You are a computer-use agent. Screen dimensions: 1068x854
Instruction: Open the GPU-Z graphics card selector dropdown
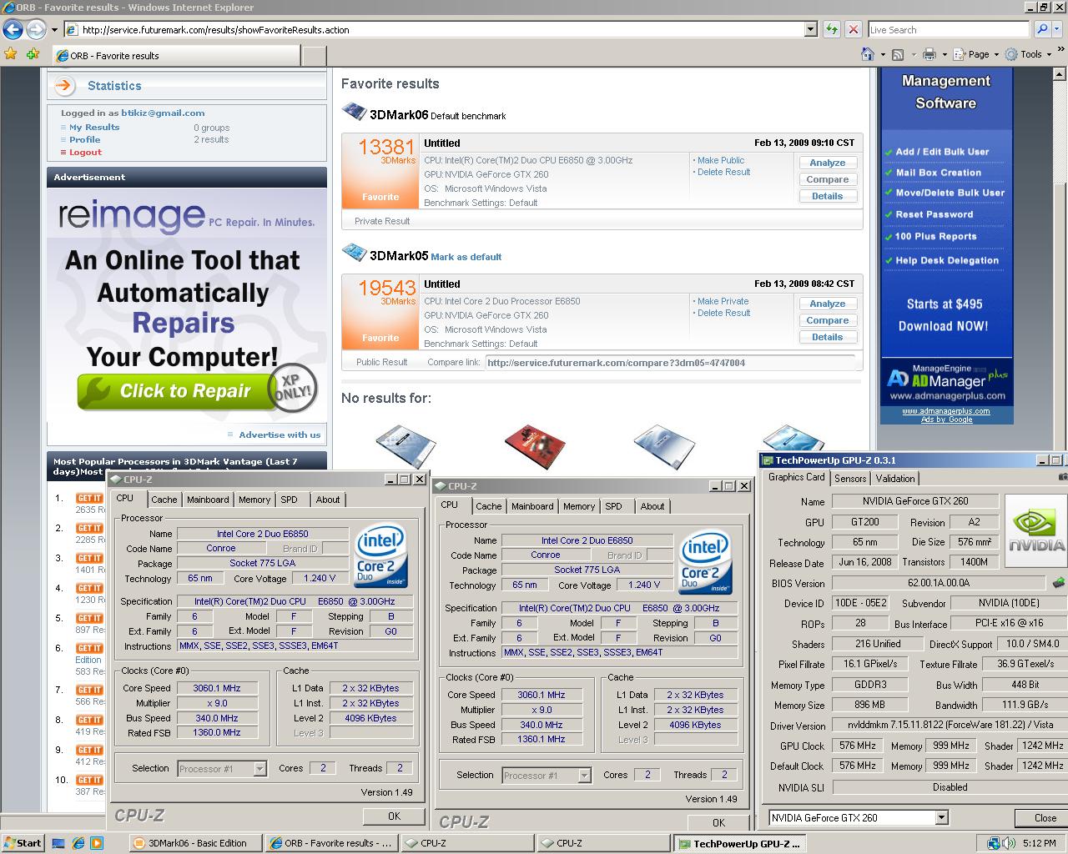pos(941,818)
